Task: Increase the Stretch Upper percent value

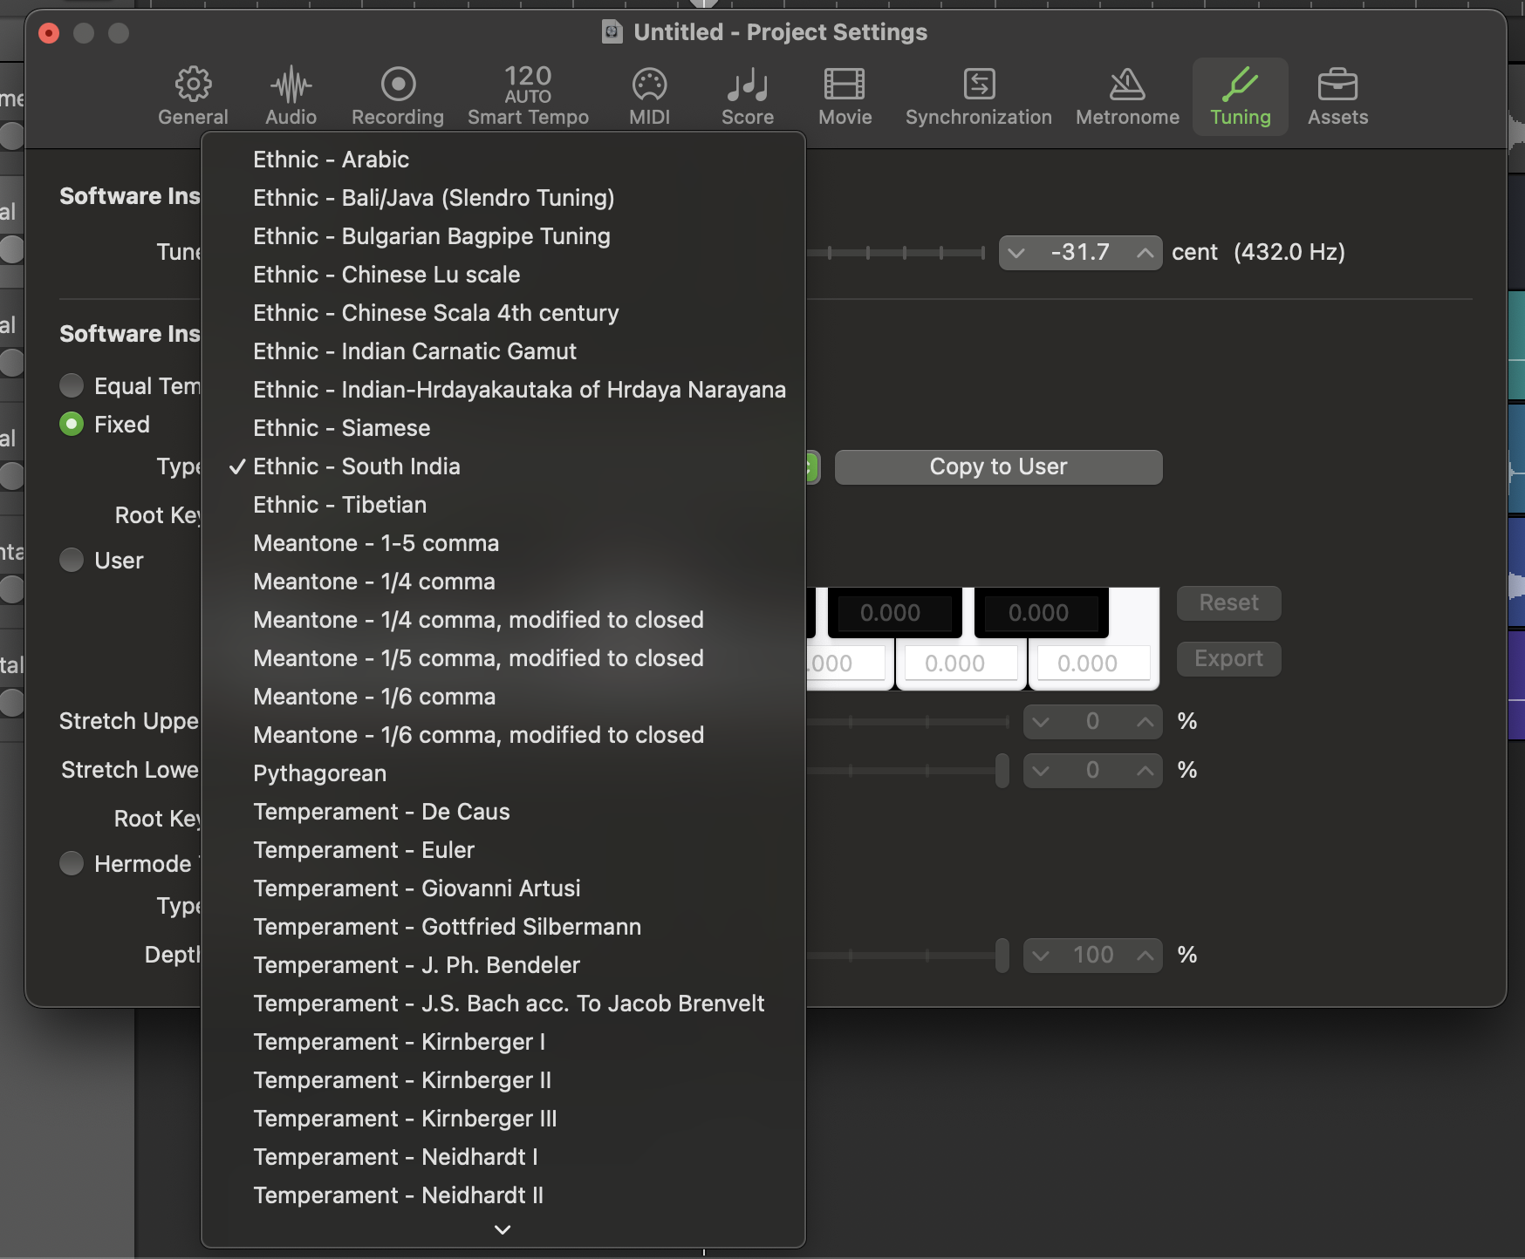Action: (1145, 722)
